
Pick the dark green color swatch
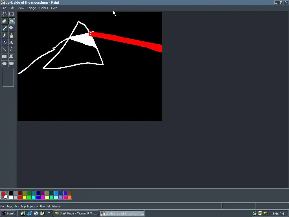pos(29,193)
